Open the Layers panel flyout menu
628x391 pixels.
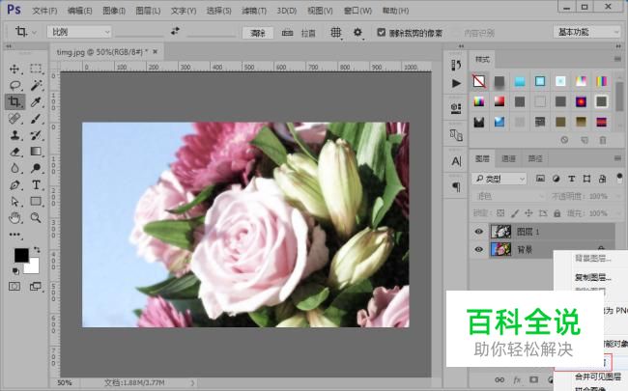(617, 159)
